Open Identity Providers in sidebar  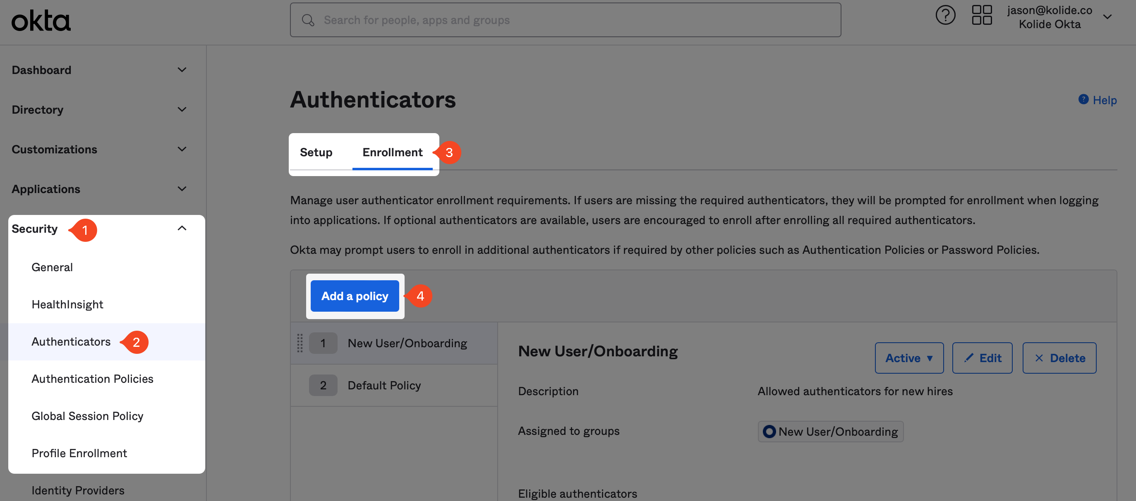point(78,490)
